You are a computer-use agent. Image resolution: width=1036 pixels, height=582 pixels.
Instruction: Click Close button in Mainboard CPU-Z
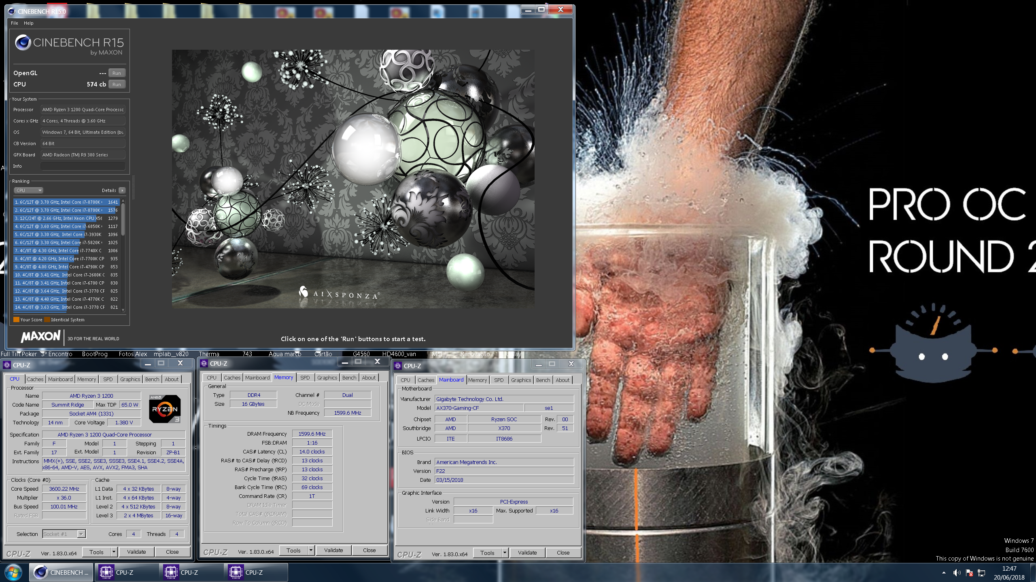pos(563,552)
